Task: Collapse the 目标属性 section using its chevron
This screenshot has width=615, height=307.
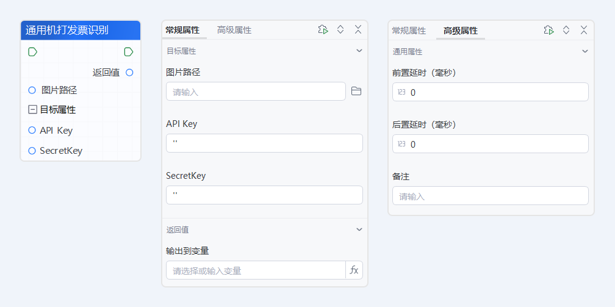Action: point(359,51)
